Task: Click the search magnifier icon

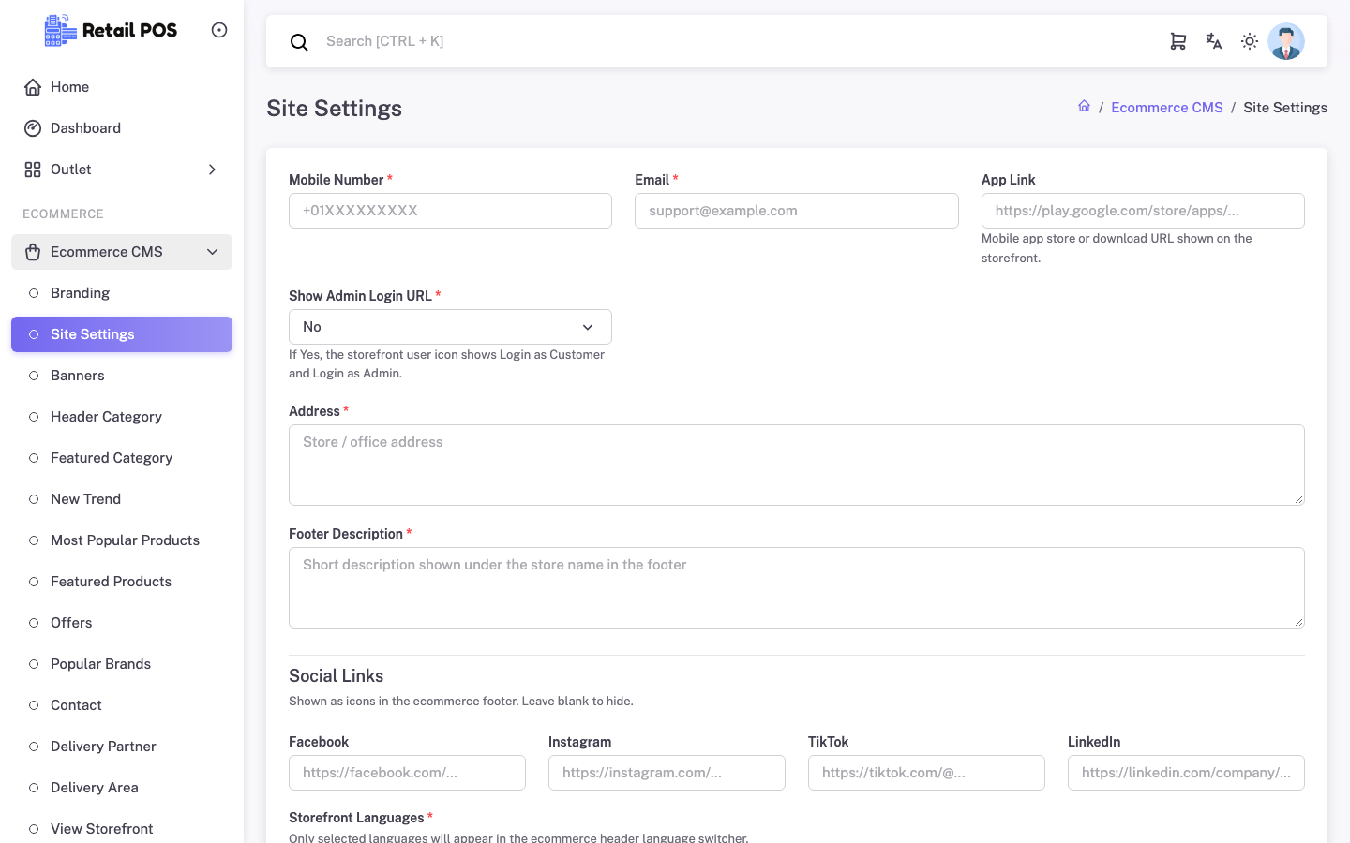Action: click(x=299, y=42)
